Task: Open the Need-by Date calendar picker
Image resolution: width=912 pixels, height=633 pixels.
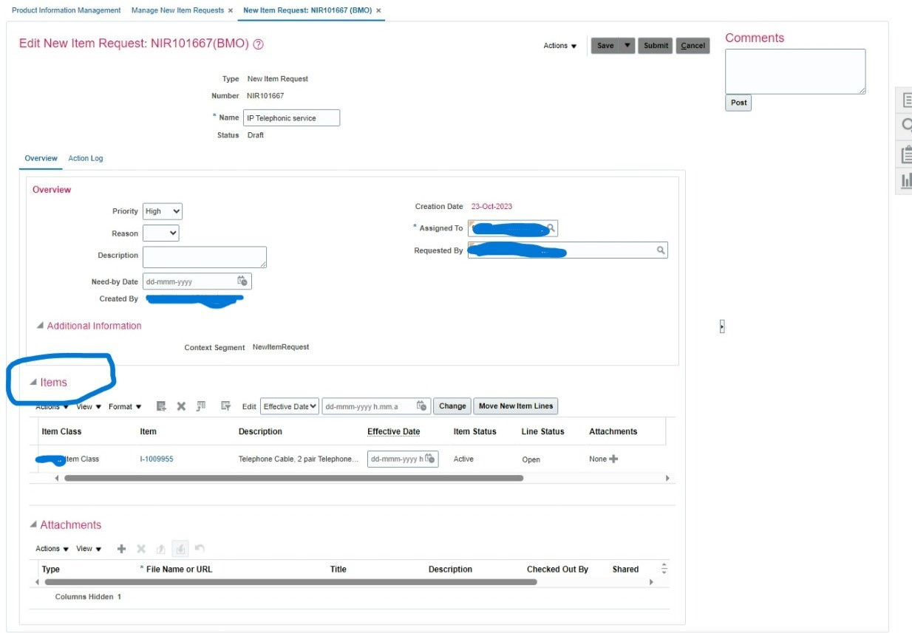Action: click(244, 281)
